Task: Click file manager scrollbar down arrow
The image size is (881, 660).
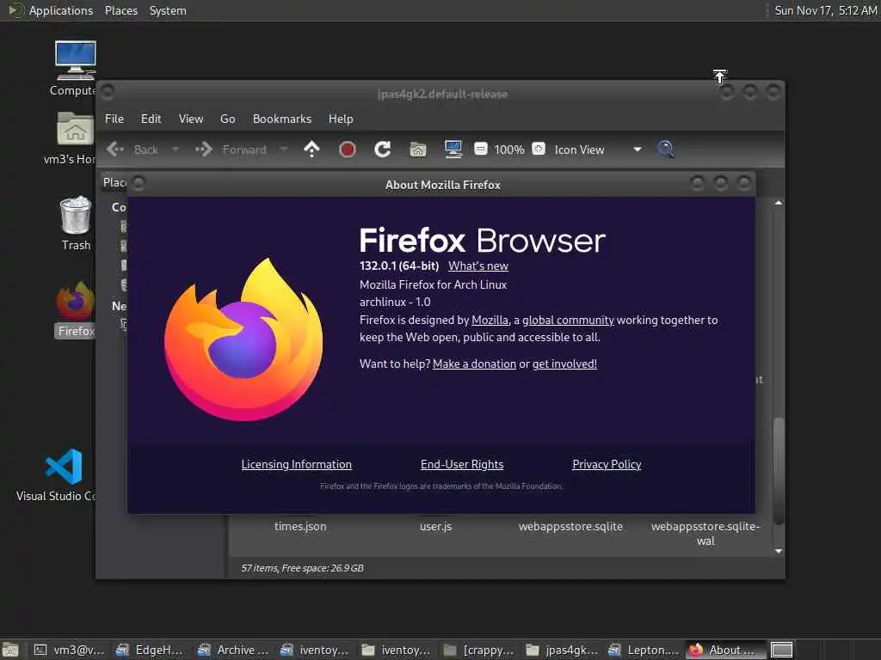Action: click(778, 551)
